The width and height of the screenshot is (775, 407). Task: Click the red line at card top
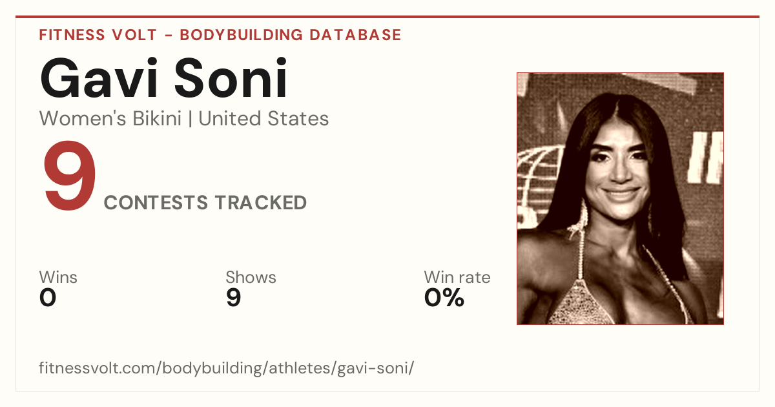click(387, 17)
